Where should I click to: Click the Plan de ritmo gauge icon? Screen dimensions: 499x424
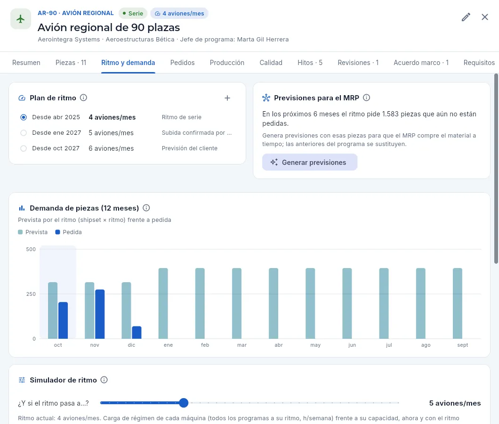[22, 98]
